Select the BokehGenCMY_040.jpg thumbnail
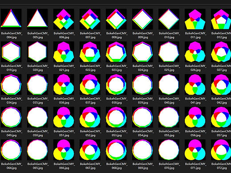Viewport: 231px width, 173px height. point(169,84)
